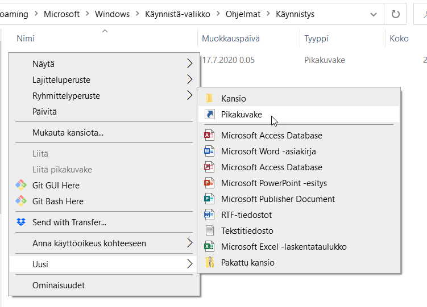The image size is (427, 307).
Task: Expand the Lajitteluperuste submenu
Action: tap(189, 80)
